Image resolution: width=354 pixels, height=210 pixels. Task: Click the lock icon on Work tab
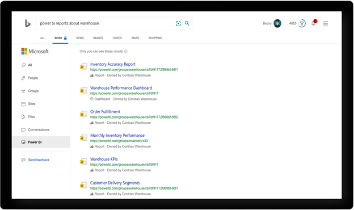pos(65,37)
